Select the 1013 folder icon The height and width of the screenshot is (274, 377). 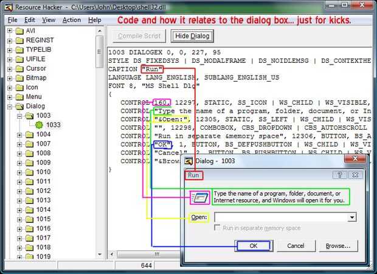[x=29, y=200]
